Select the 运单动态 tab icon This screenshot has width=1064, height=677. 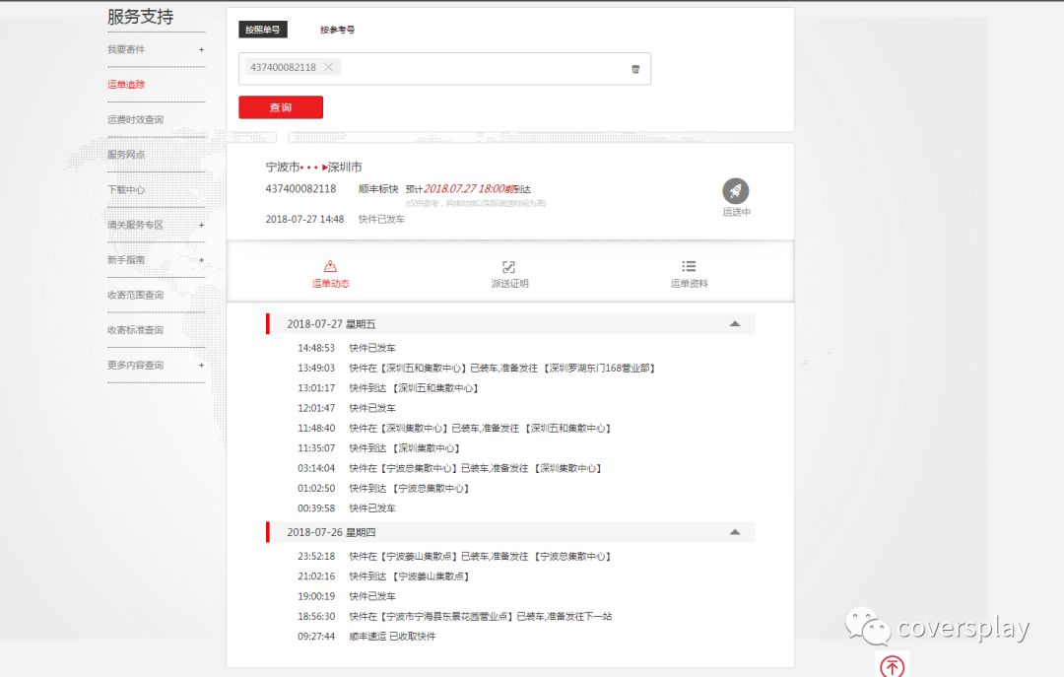(330, 267)
